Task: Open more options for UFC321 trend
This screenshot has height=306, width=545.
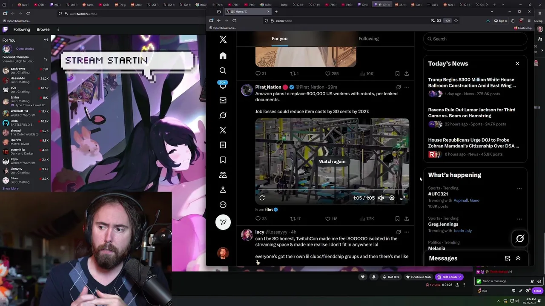Action: 519,189
